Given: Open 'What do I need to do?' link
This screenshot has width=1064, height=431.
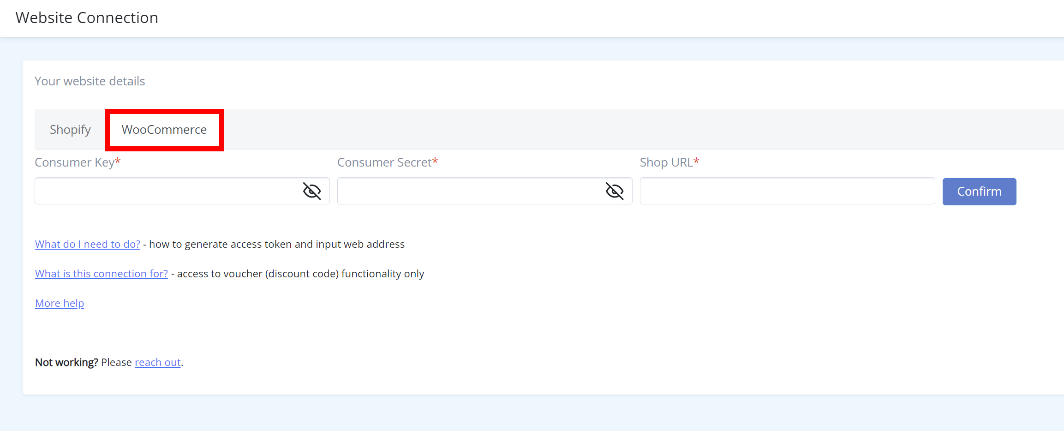Looking at the screenshot, I should [x=88, y=244].
